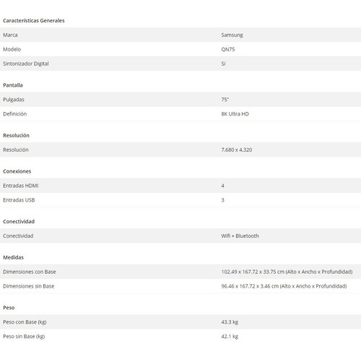This screenshot has width=361, height=357.
Task: Select the Marca row label
Action: (x=10, y=35)
